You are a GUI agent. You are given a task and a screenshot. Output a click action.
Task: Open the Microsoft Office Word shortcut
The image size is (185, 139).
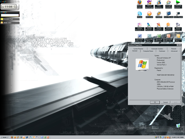(140, 36)
